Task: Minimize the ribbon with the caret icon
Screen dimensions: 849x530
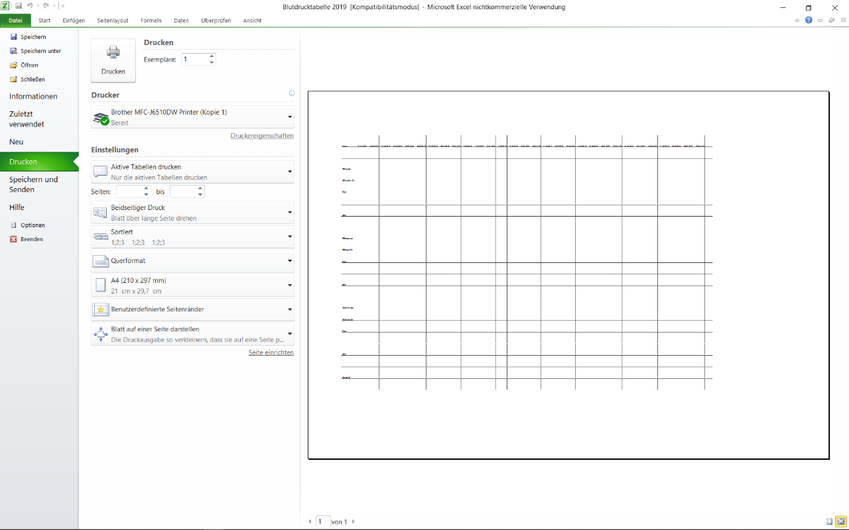Action: (797, 21)
